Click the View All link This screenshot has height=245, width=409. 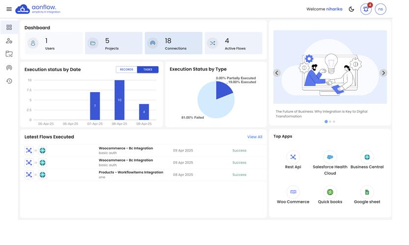click(254, 137)
